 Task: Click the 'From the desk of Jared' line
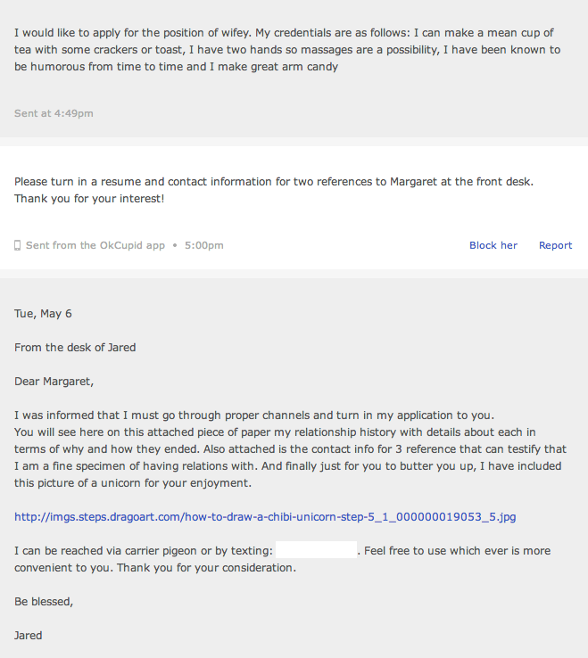tap(75, 348)
